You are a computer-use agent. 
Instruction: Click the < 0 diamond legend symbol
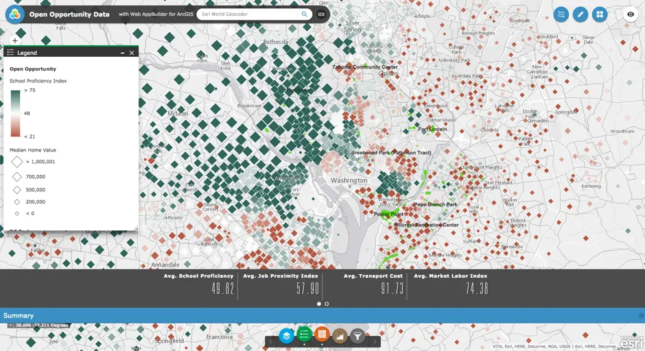17,213
